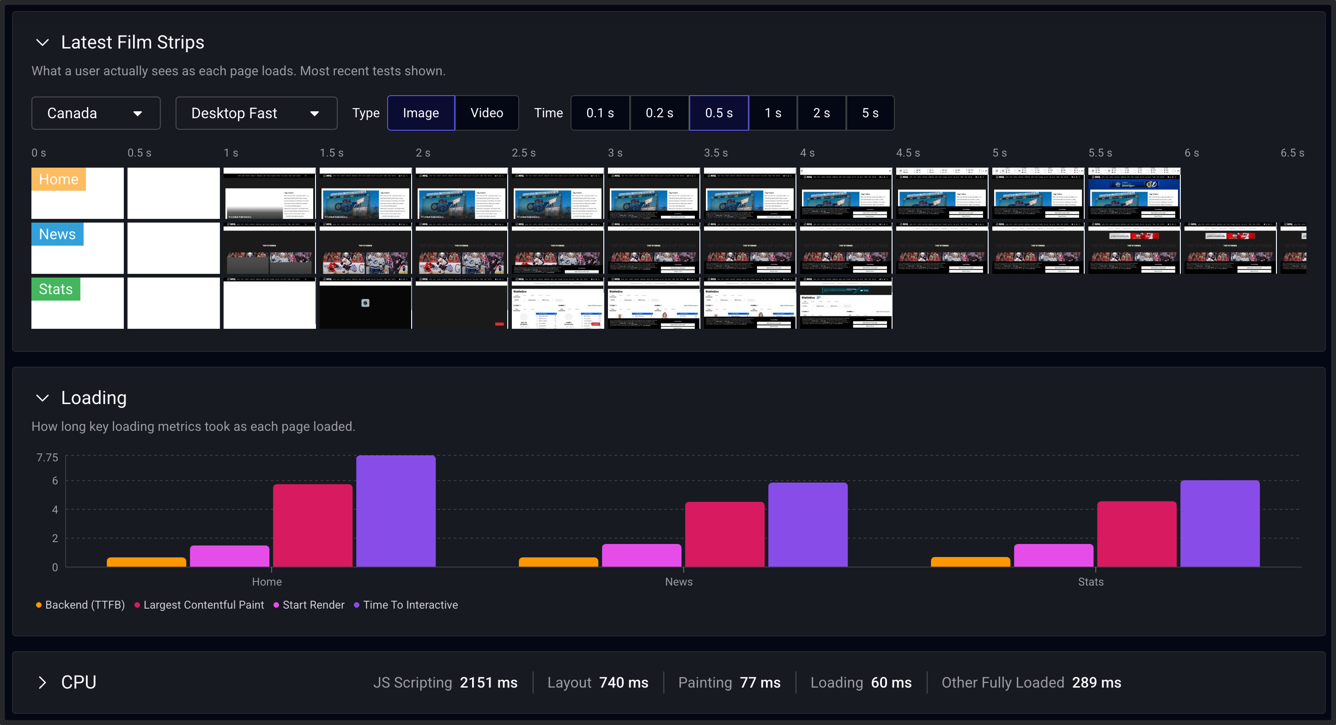This screenshot has height=725, width=1336.
Task: Select the 5 s time interval
Action: [x=870, y=113]
